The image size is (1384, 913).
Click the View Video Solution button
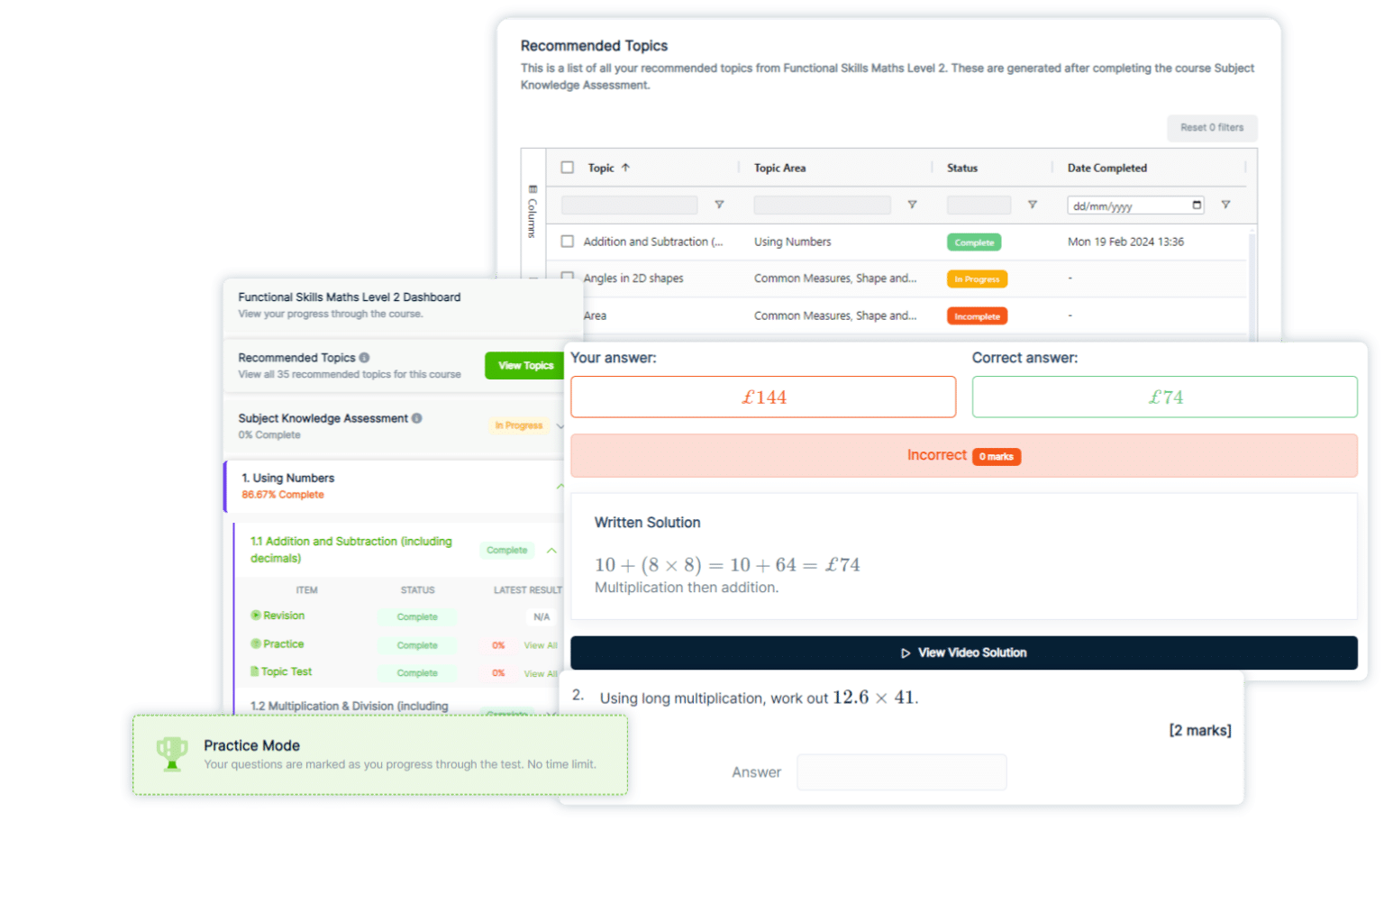963,653
